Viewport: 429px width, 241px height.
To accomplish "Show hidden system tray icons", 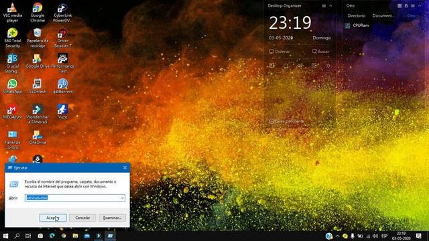I will (337, 236).
